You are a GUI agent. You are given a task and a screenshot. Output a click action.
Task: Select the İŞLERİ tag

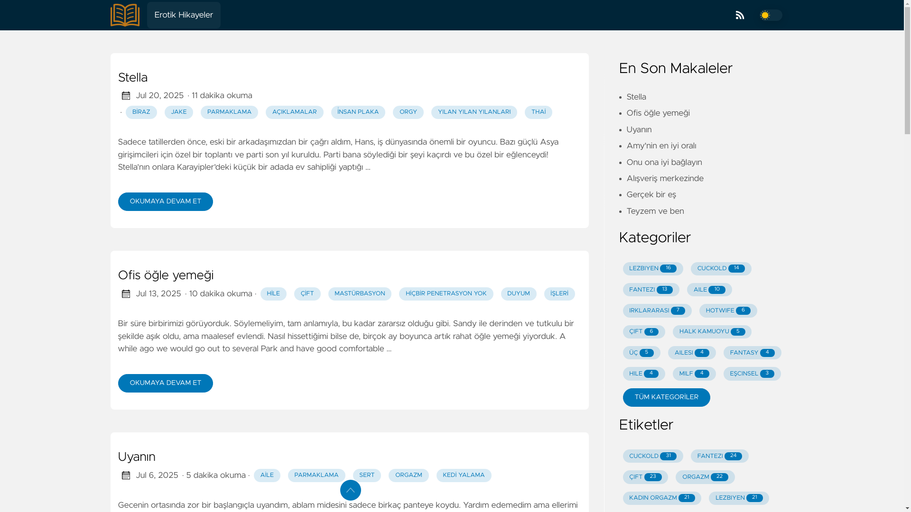click(559, 294)
